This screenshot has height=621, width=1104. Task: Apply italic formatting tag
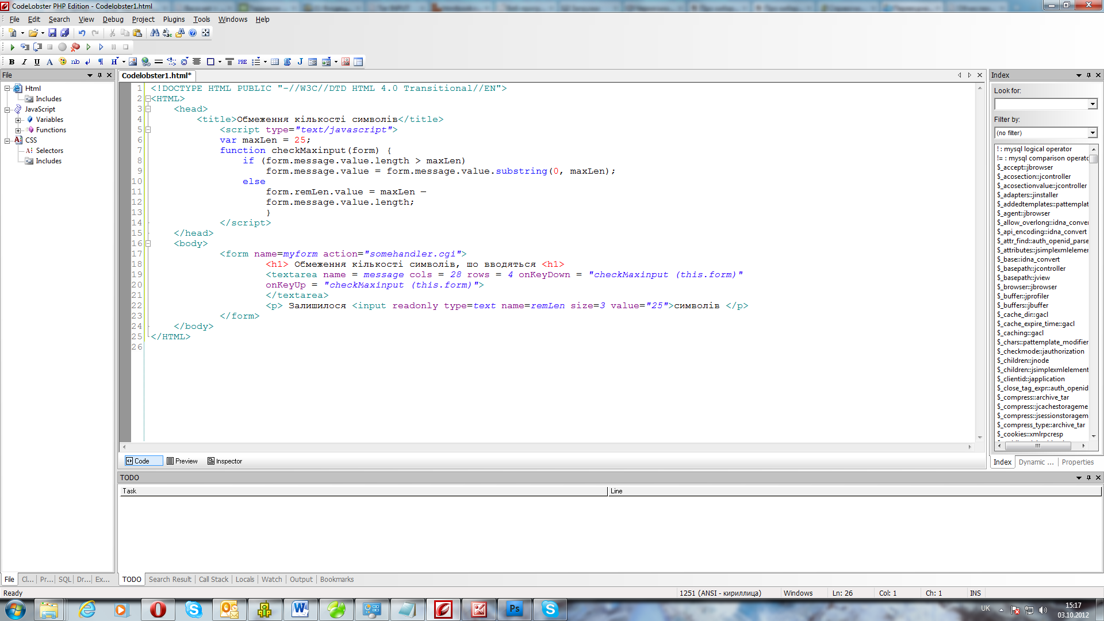pos(24,62)
